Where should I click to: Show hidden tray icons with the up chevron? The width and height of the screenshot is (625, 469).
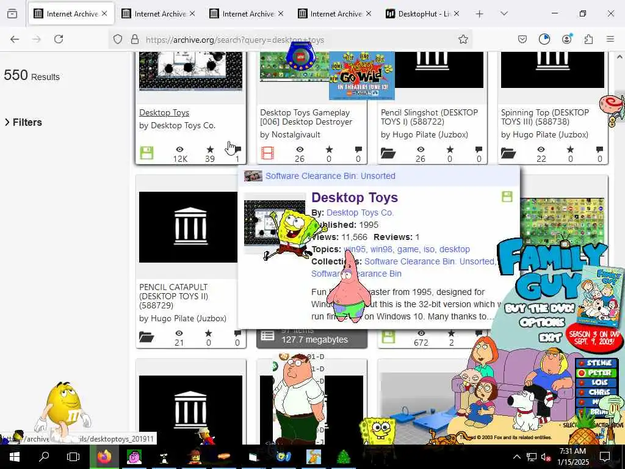[516, 457]
